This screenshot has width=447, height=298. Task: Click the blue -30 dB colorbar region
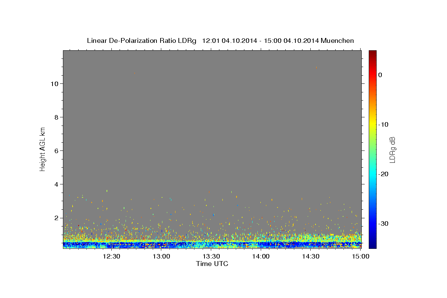[x=372, y=223]
